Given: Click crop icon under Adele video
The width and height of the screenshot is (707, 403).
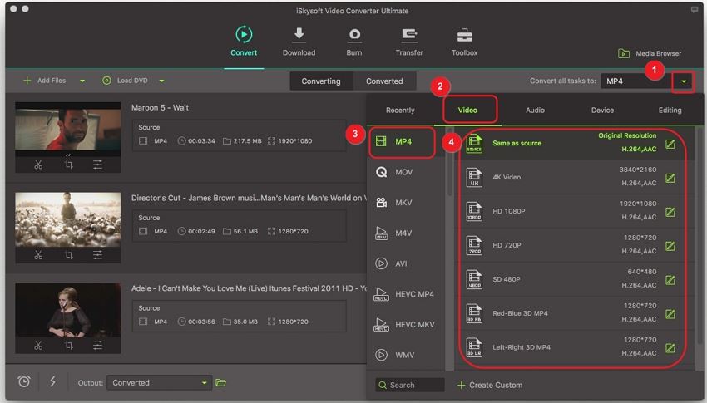Looking at the screenshot, I should [x=68, y=345].
